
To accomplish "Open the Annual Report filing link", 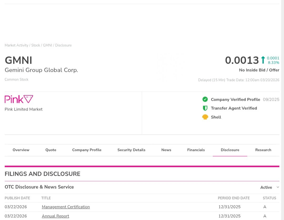I will (x=55, y=216).
